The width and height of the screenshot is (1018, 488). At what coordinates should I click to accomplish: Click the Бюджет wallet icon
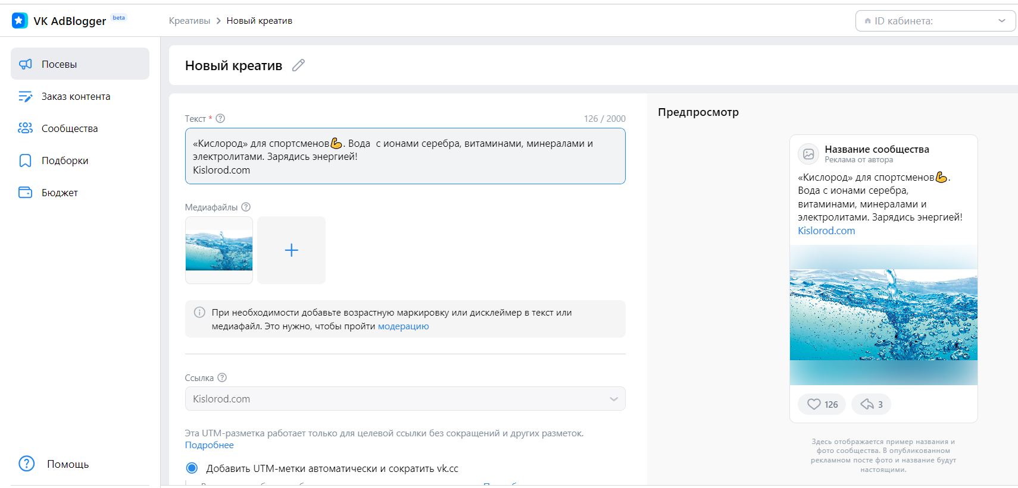click(x=26, y=193)
